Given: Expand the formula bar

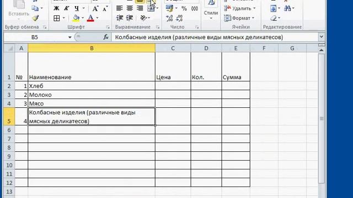Looking at the screenshot, I should [322, 37].
